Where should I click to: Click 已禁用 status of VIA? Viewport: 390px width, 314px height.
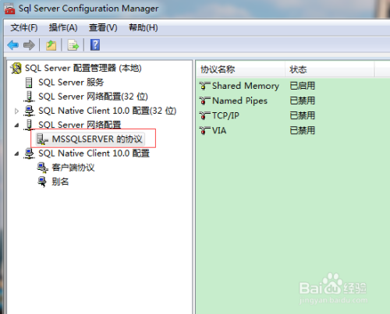303,130
